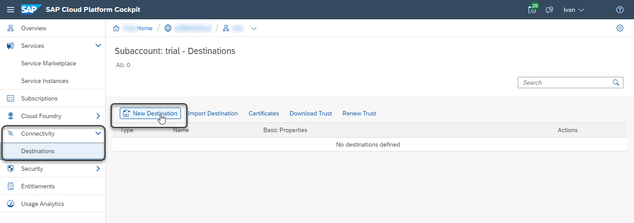The width and height of the screenshot is (634, 223).
Task: Click the SAP logo
Action: [31, 9]
